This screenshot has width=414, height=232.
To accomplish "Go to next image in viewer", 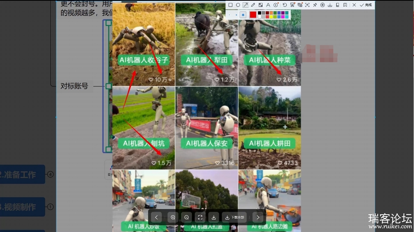I will tap(258, 218).
